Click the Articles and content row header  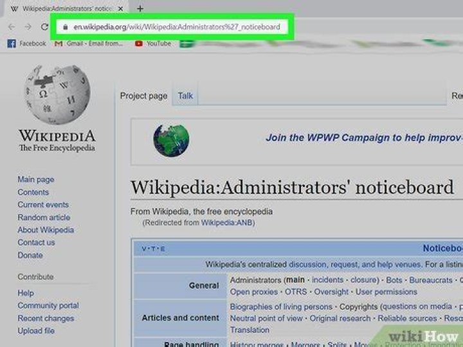181,318
